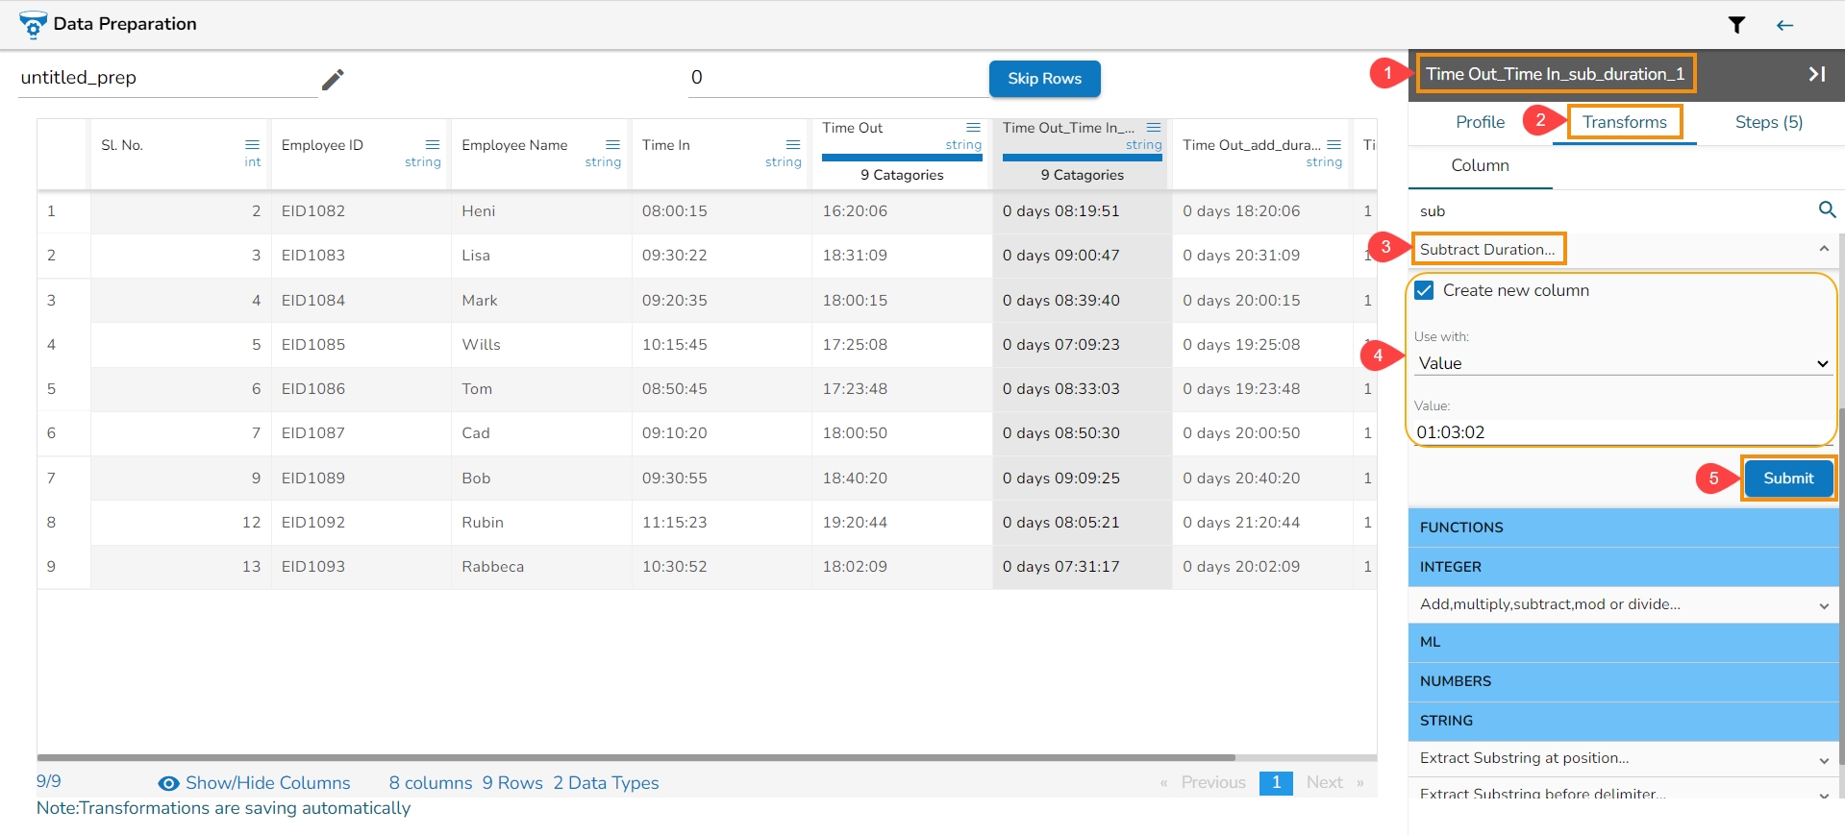Expand Add, multiply, subtract, mod or divide
This screenshot has height=835, width=1845.
(x=1823, y=605)
